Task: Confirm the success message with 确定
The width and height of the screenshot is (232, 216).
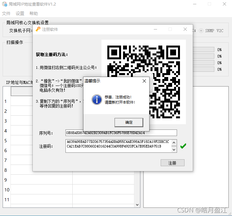Action: coord(129,123)
